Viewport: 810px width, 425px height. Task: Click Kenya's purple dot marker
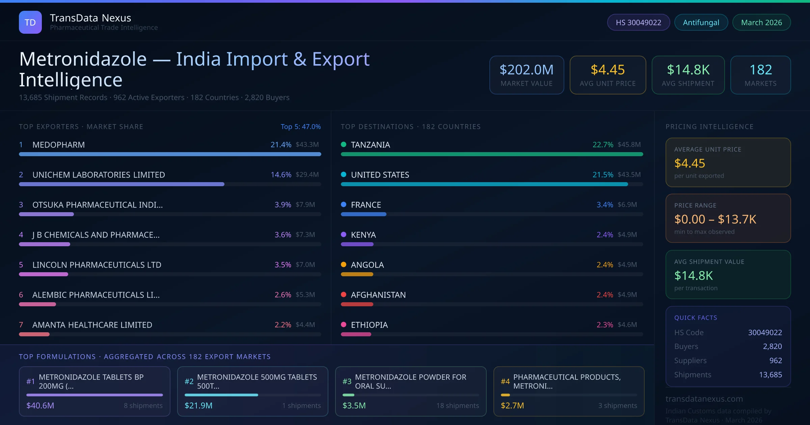point(344,235)
